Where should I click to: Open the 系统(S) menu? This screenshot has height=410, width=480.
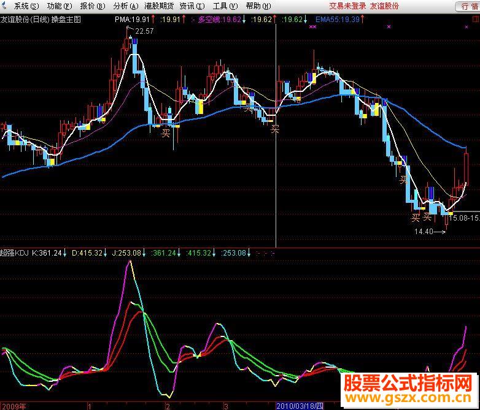click(26, 6)
